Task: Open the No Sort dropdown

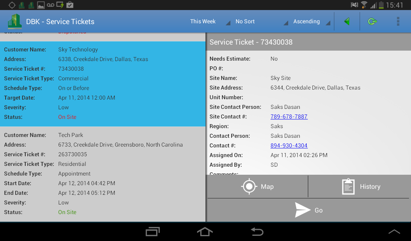Action: (x=261, y=22)
